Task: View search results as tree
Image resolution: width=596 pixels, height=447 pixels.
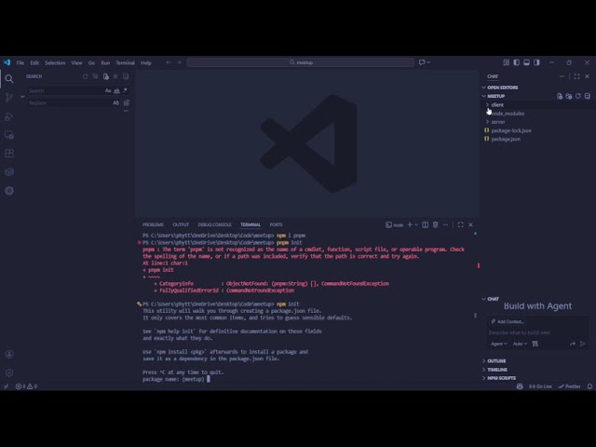Action: point(115,76)
